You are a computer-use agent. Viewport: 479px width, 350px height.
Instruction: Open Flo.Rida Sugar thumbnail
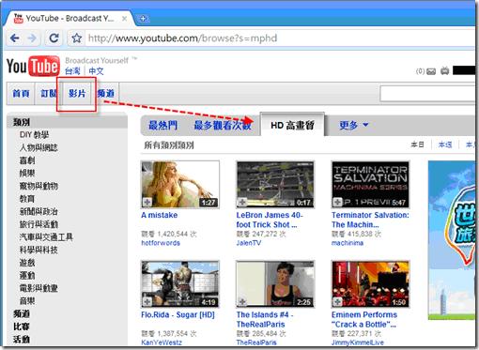tap(180, 284)
